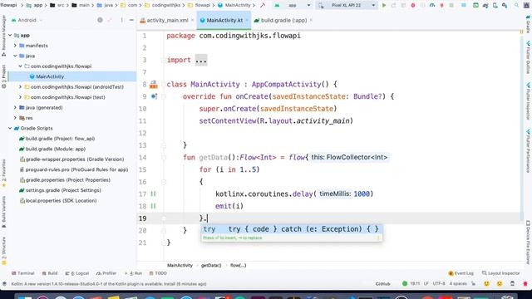Open the Profiler tool window tab
The width and height of the screenshot is (532, 299).
pos(106,273)
